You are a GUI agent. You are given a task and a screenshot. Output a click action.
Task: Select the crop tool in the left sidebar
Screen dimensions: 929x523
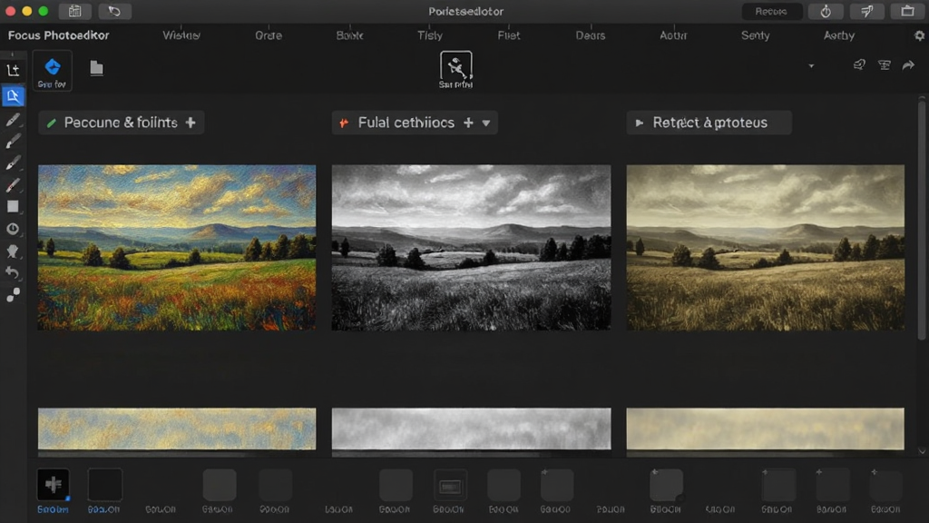(13, 71)
